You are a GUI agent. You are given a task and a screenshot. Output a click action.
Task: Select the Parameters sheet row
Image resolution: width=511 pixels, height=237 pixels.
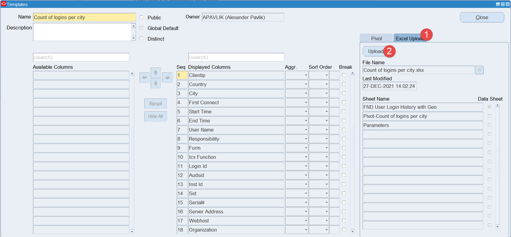(423, 125)
